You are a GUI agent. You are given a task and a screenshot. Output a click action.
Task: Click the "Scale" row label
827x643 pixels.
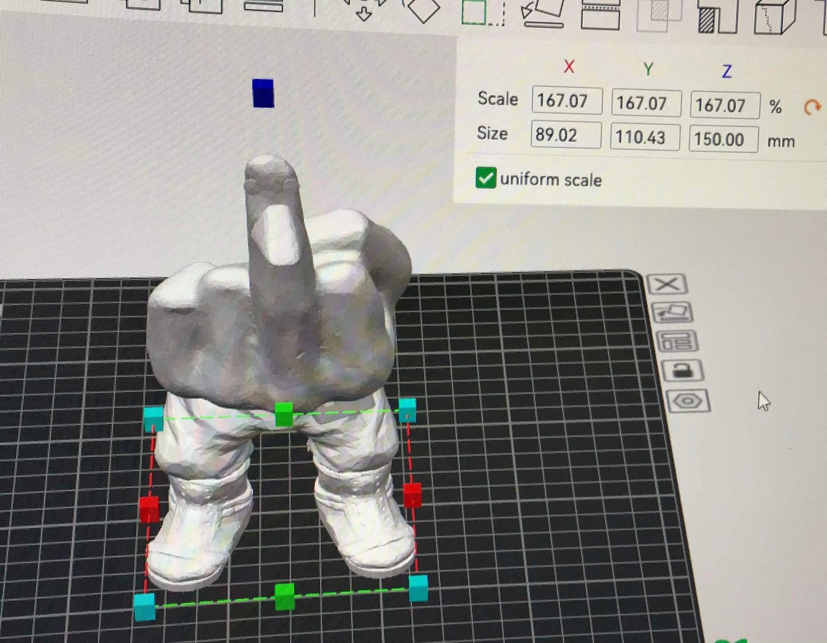click(x=498, y=99)
